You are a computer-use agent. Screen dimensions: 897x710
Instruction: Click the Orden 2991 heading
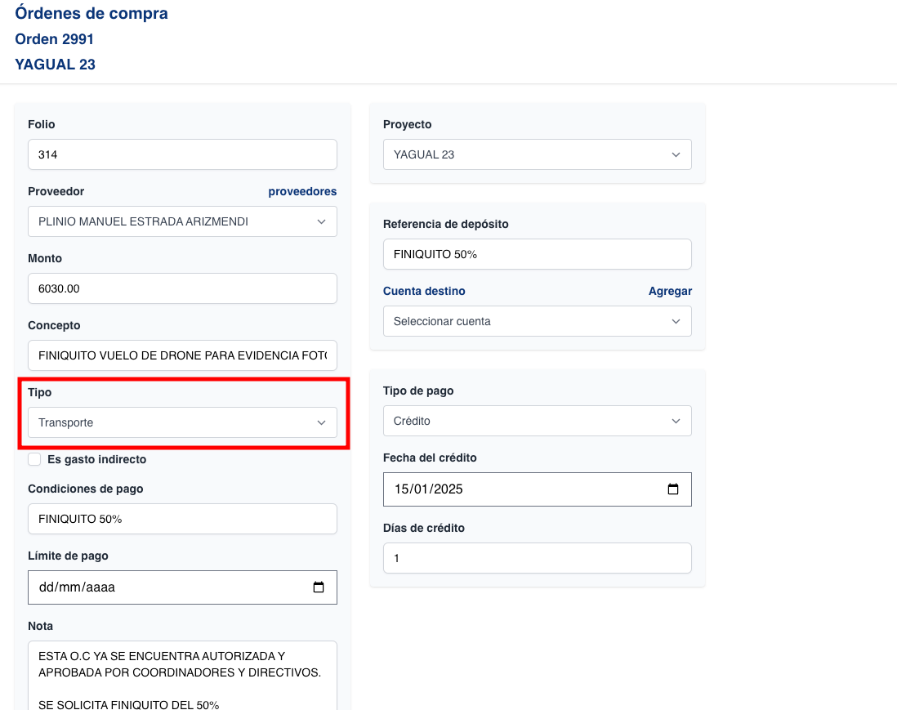tap(55, 39)
